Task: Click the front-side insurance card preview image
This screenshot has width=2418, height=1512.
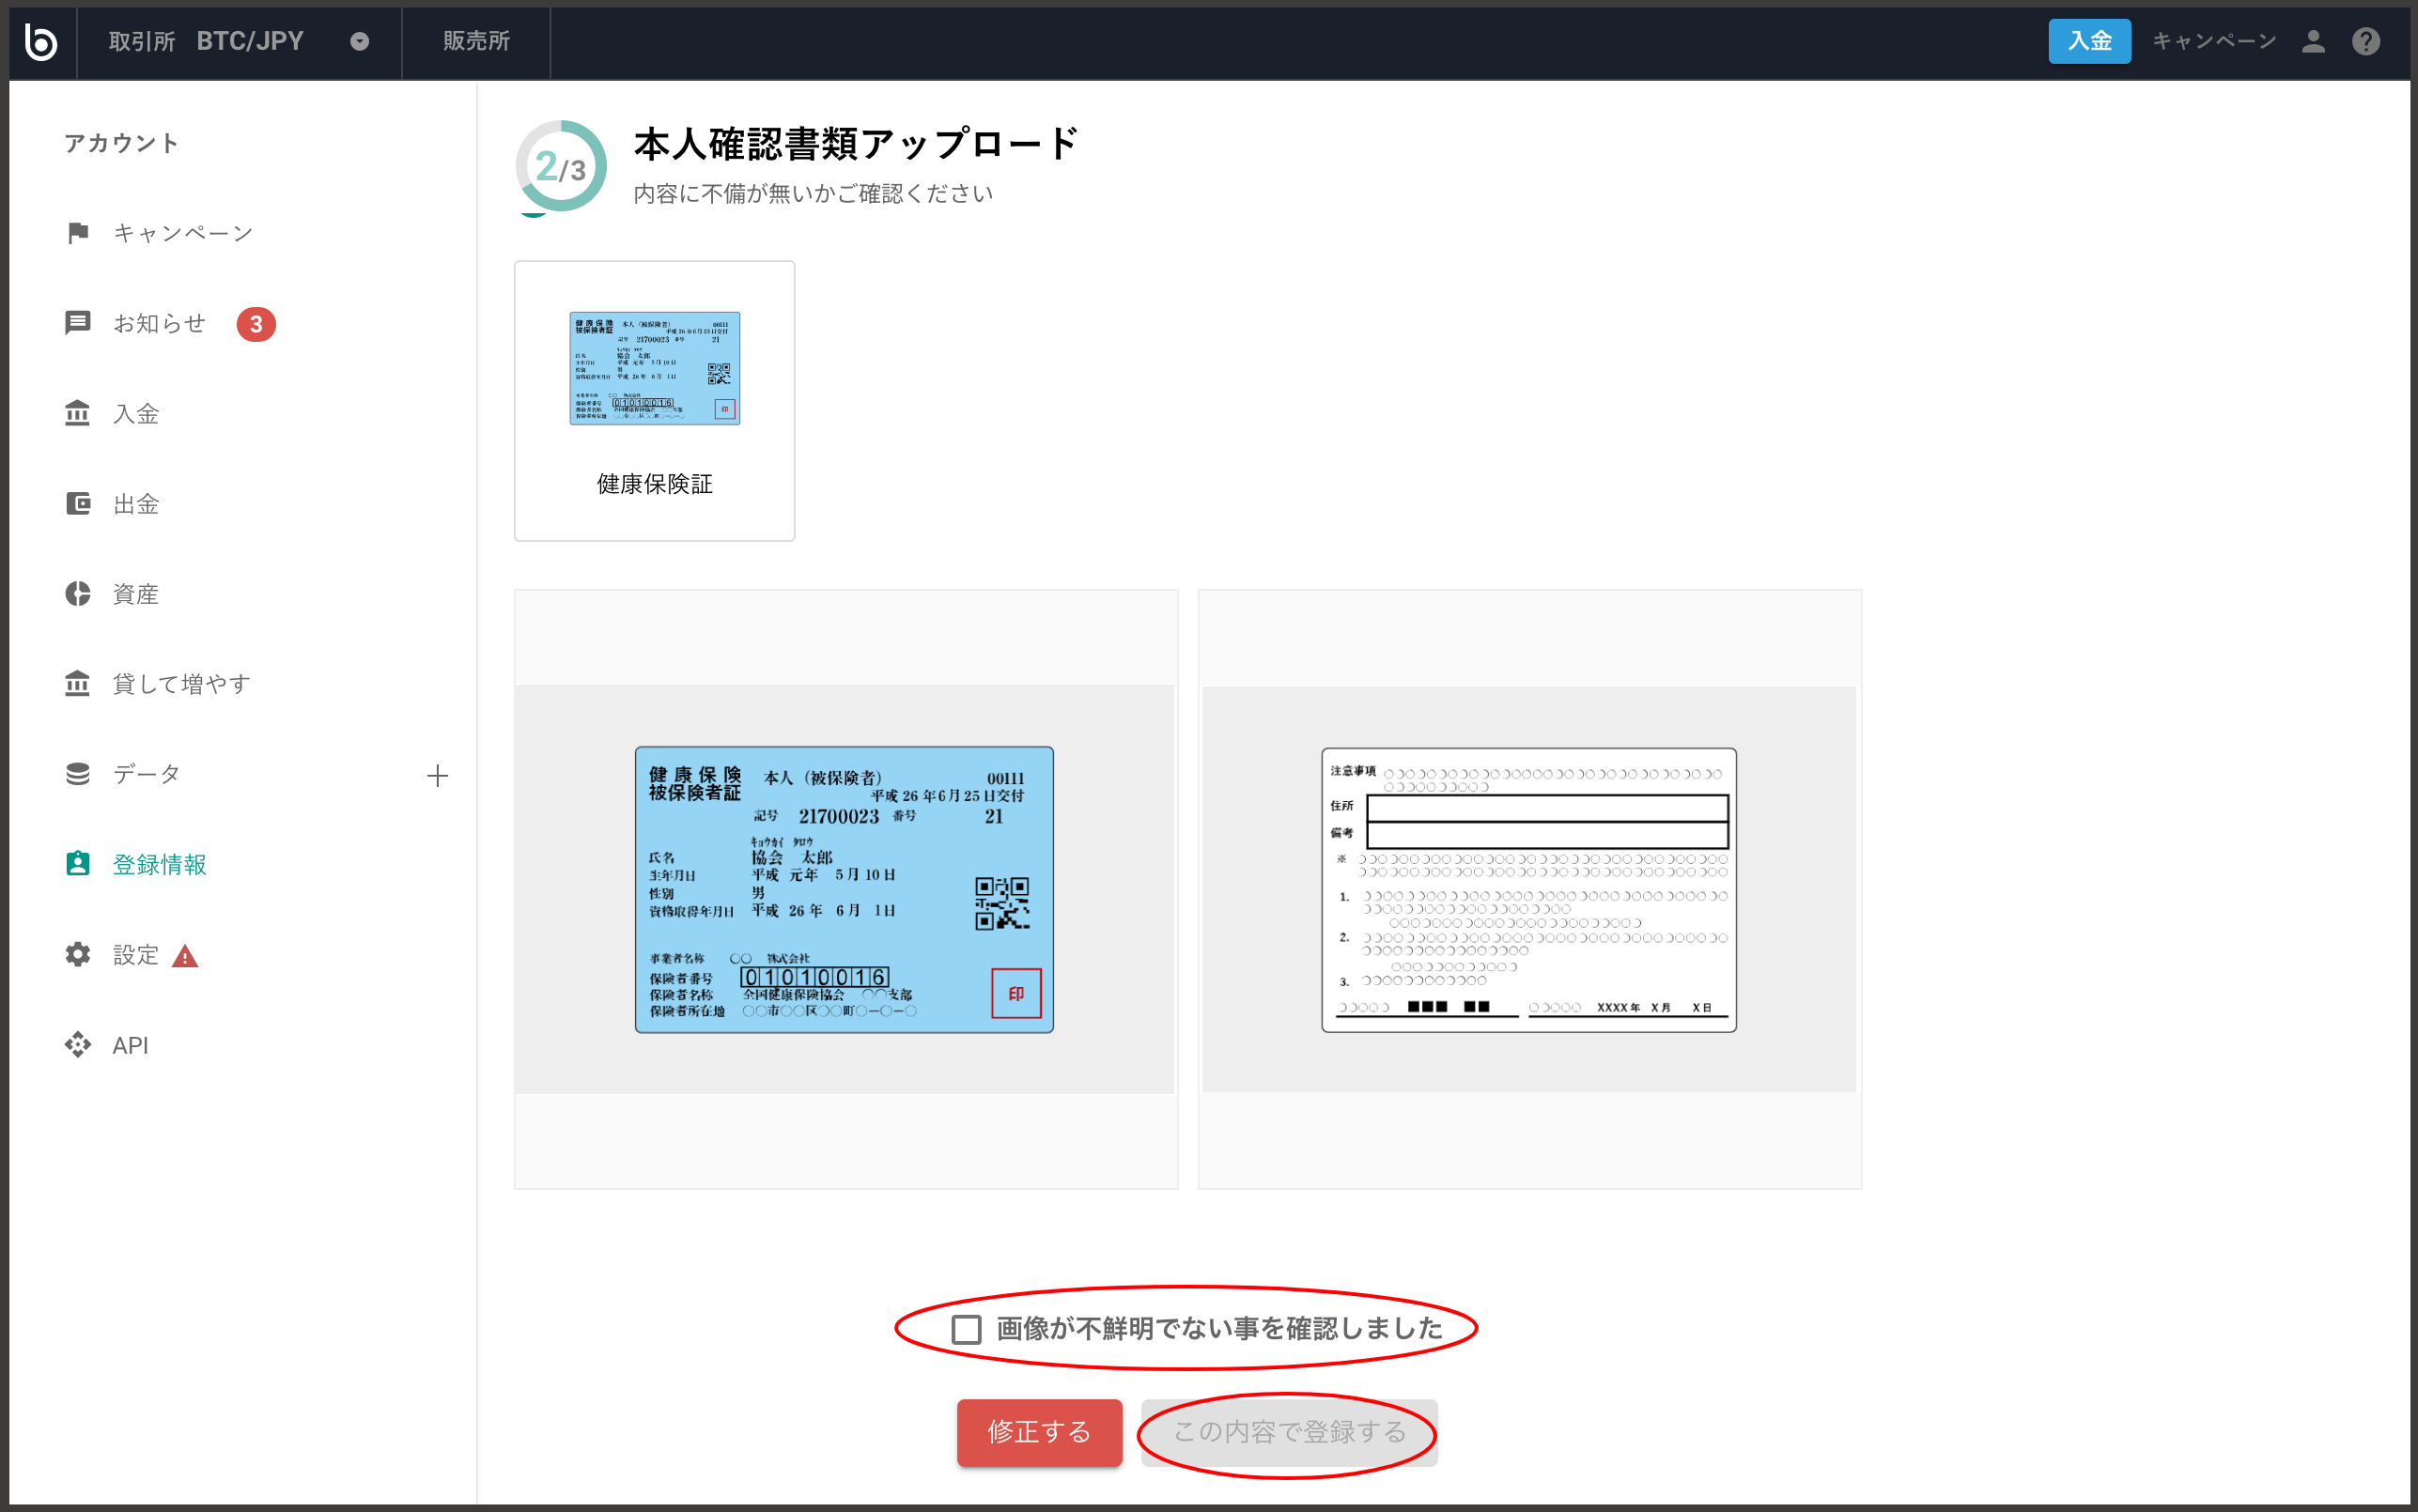Action: (x=845, y=889)
